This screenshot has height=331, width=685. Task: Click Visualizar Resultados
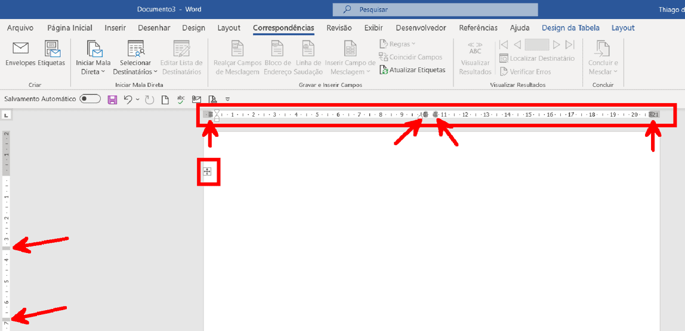click(x=476, y=58)
